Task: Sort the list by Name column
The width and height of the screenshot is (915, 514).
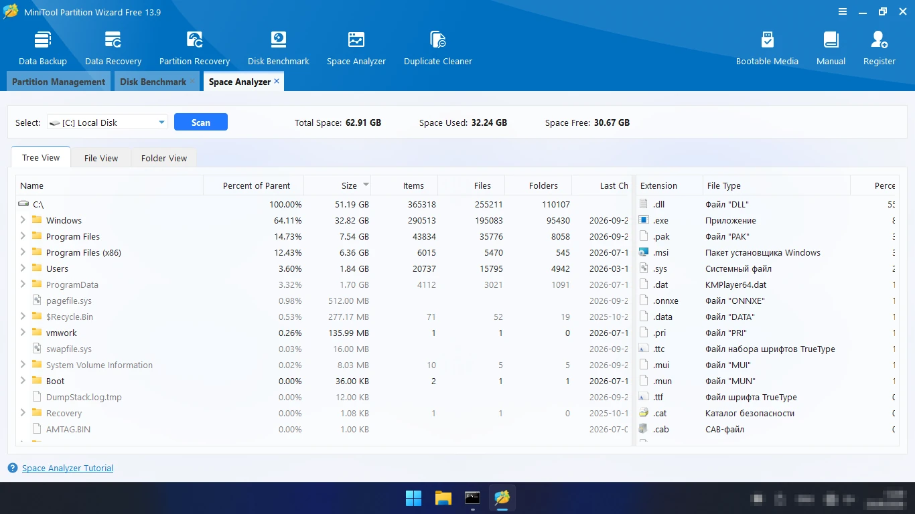Action: tap(110, 185)
